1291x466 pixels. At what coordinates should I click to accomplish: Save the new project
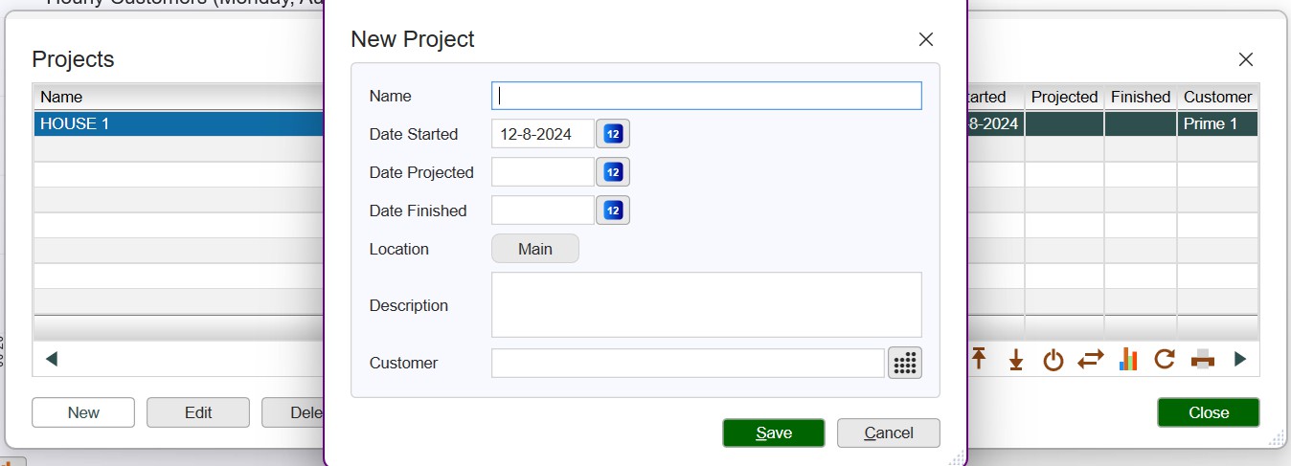pyautogui.click(x=773, y=433)
